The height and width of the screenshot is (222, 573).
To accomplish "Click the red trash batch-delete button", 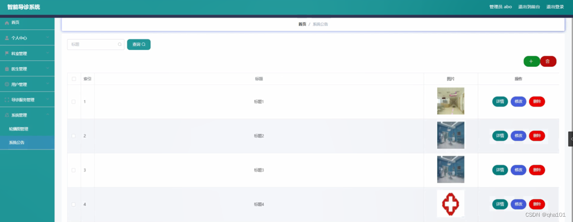I will [x=548, y=61].
